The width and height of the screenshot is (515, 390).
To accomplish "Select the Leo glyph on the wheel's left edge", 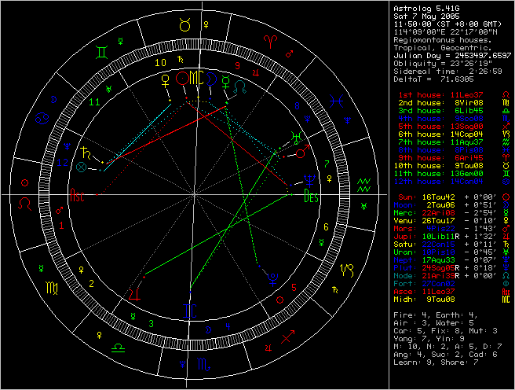I will pyautogui.click(x=26, y=203).
